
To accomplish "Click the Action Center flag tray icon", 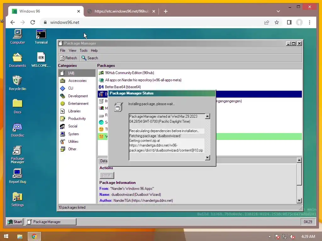I will (277, 237).
